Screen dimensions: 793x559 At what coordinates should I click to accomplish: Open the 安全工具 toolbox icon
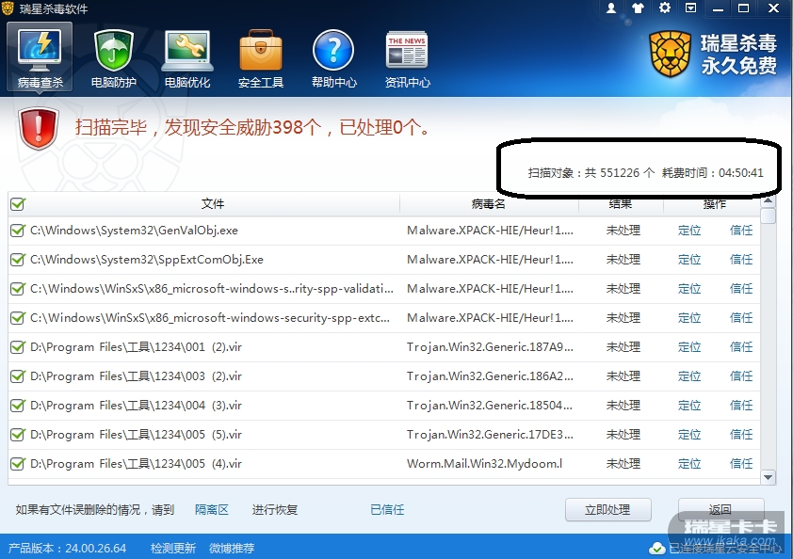261,58
